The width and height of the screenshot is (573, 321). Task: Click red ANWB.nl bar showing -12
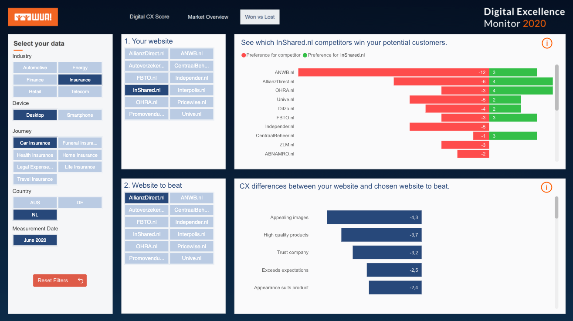click(393, 72)
